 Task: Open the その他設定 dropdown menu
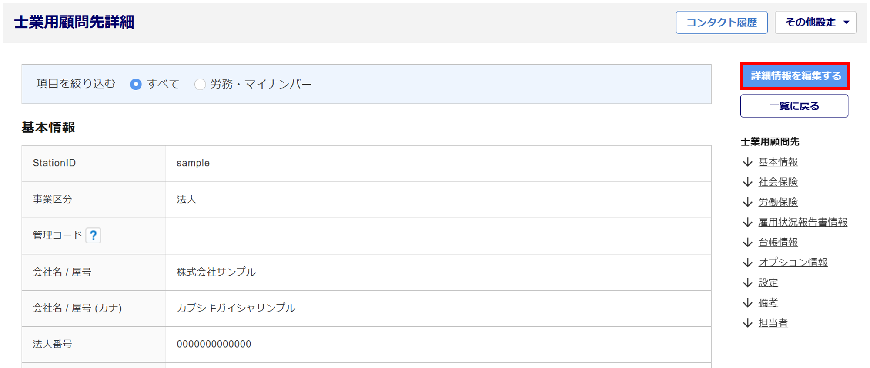point(810,23)
